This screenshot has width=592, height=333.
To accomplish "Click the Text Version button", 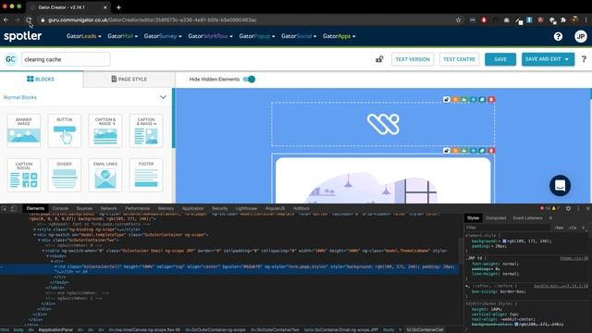I will pos(413,59).
